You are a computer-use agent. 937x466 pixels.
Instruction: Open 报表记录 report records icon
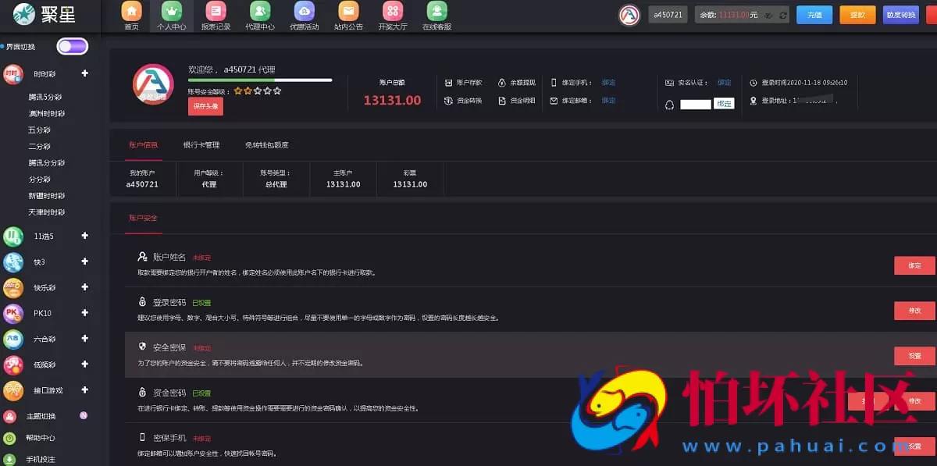[x=216, y=12]
